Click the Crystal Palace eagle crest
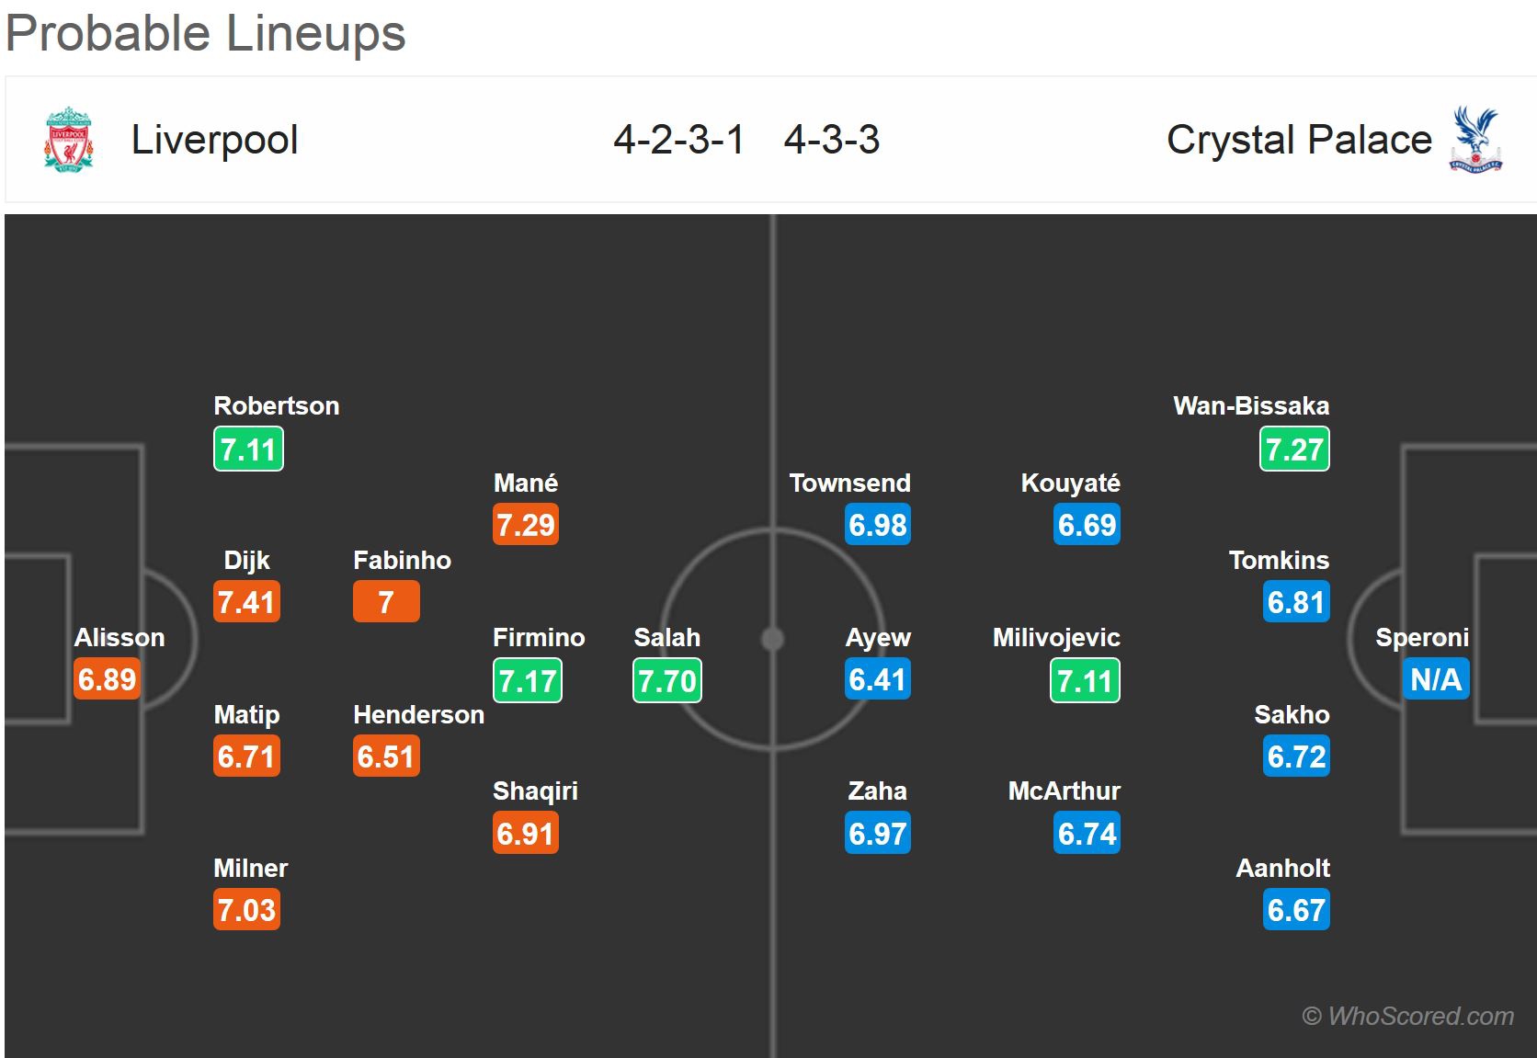Viewport: 1537px width, 1058px height. [x=1474, y=140]
